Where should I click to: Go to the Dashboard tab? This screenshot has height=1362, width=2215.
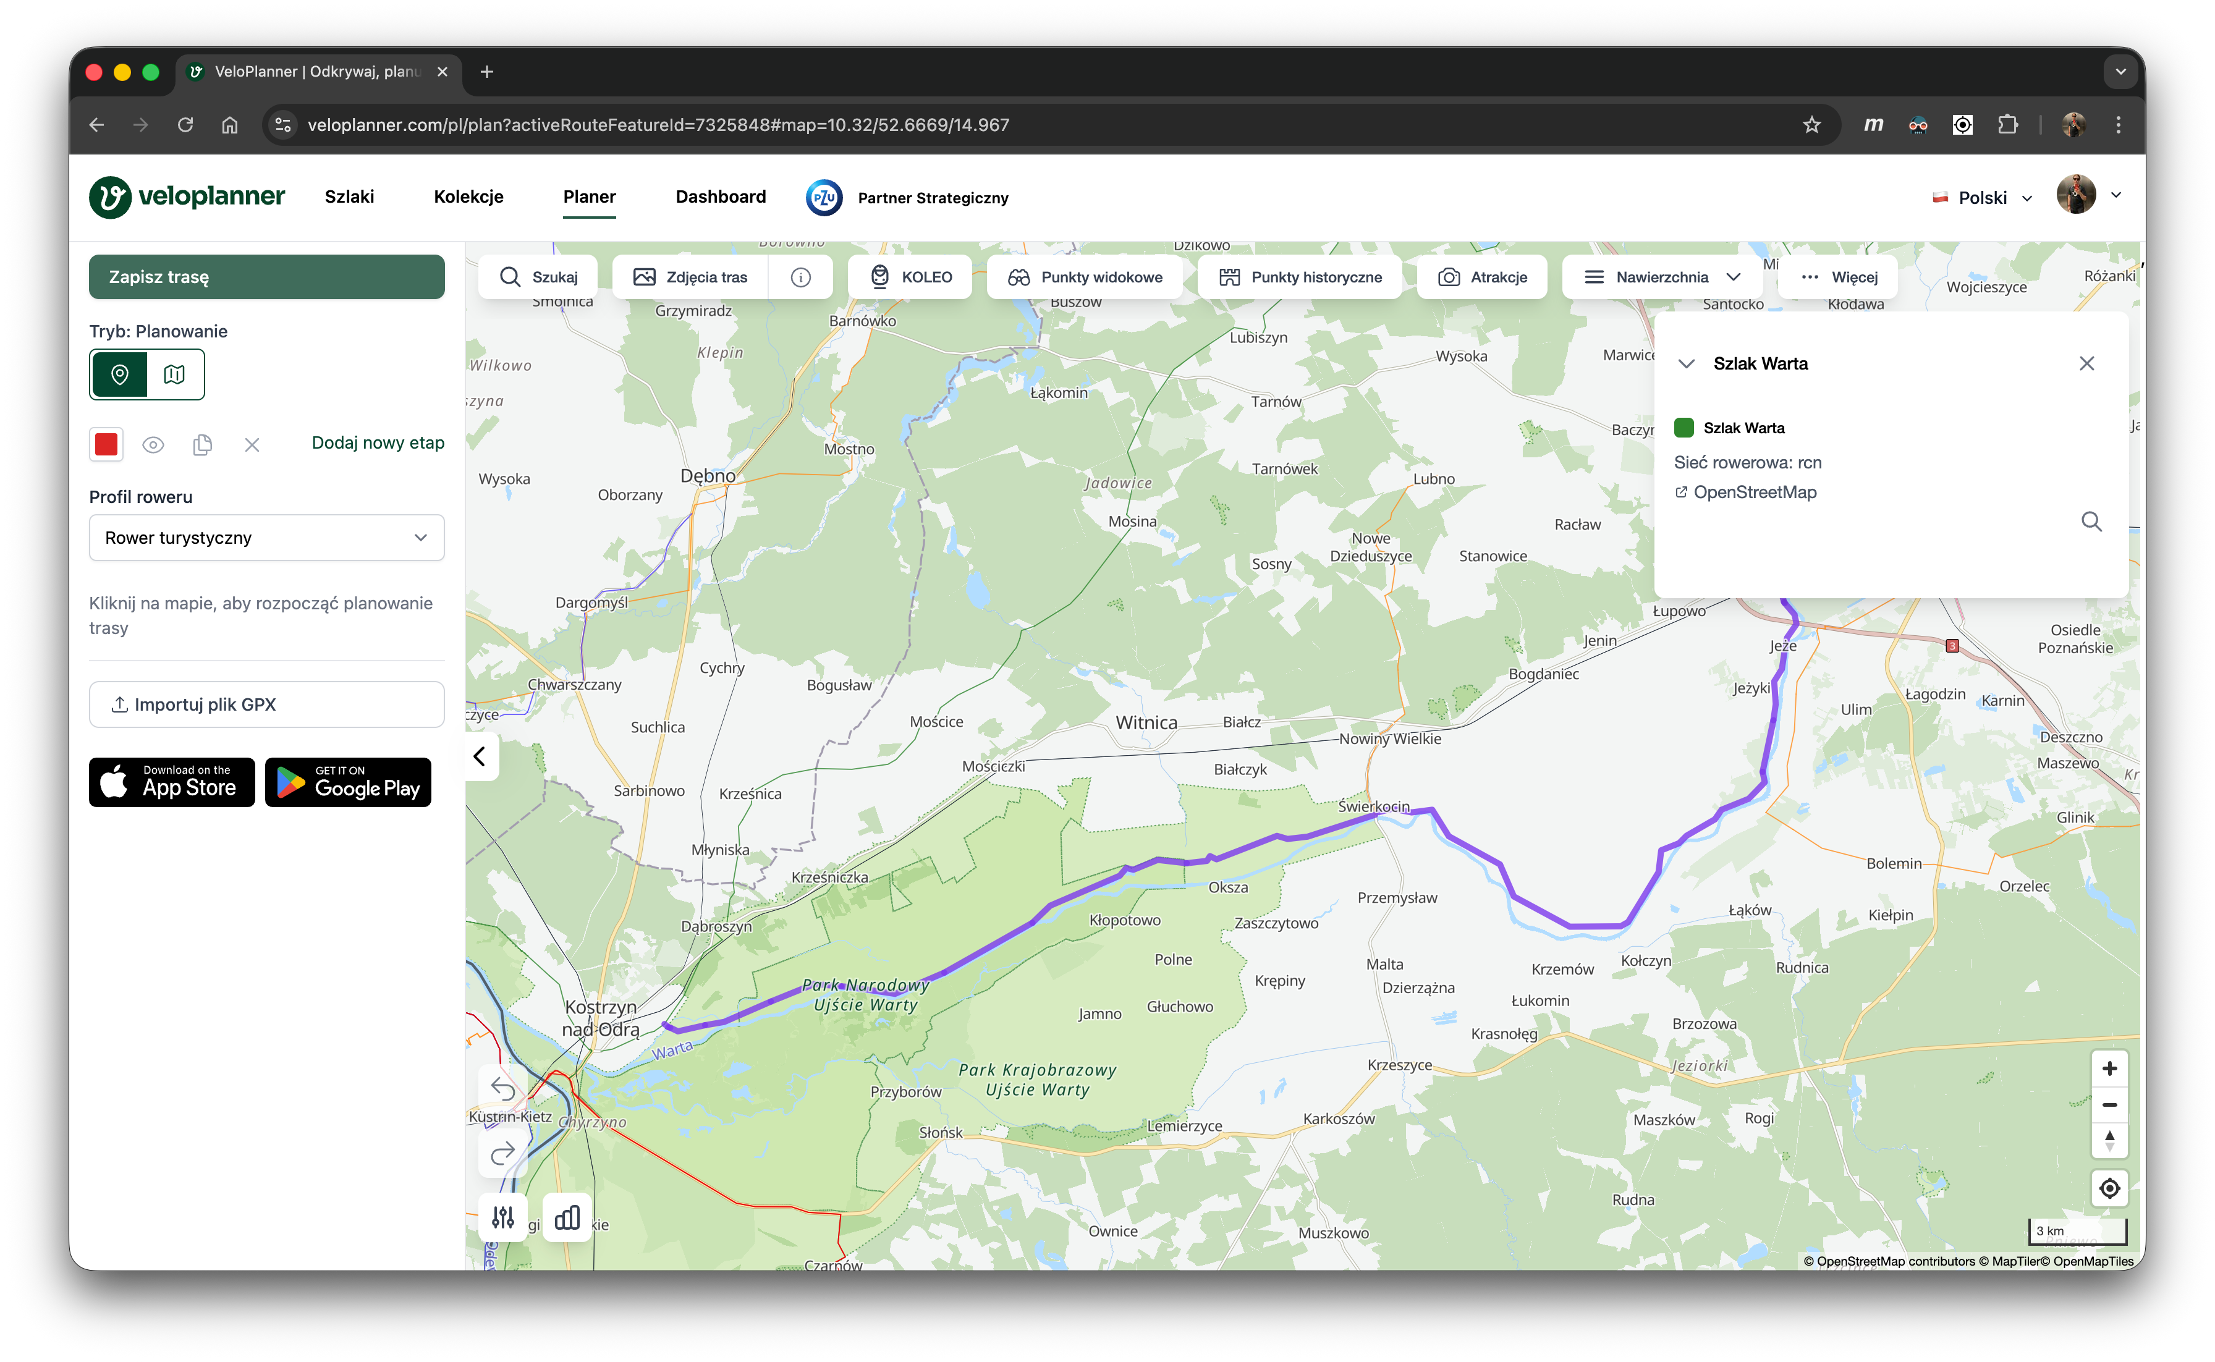pyautogui.click(x=721, y=197)
